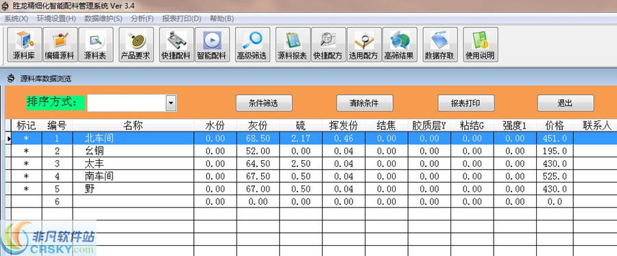Image resolution: width=617 pixels, height=256 pixels.
Task: Click 灰份 value 64.50
Action: (258, 164)
